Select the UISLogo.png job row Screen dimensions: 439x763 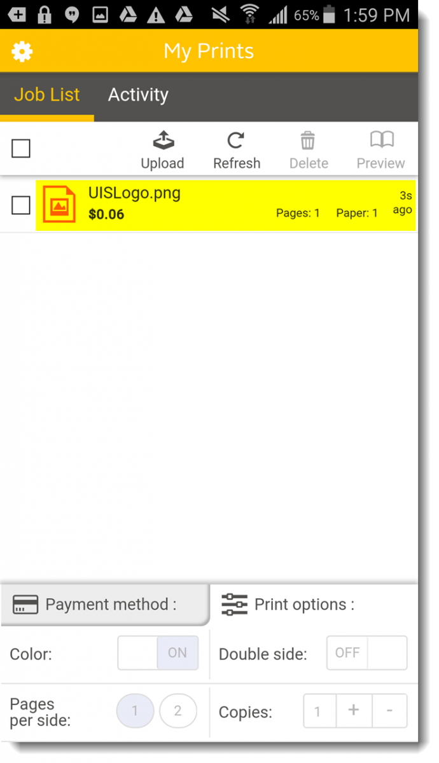(x=226, y=205)
